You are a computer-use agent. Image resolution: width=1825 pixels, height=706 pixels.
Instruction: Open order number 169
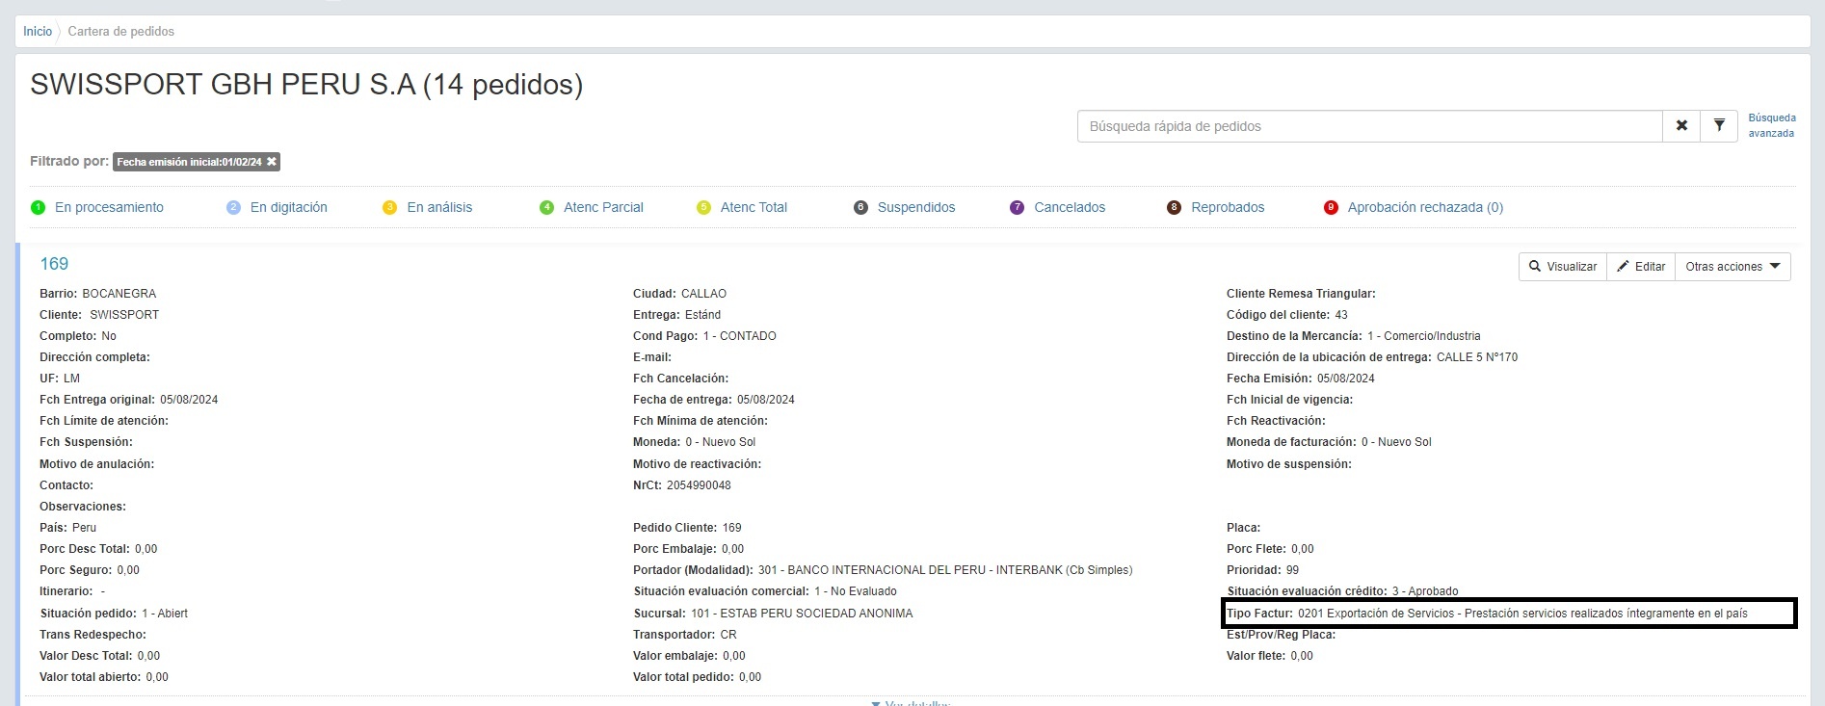click(54, 264)
